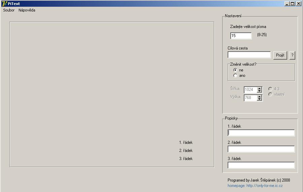Maximize the PiText window
303x192 pixels.
[293, 3]
